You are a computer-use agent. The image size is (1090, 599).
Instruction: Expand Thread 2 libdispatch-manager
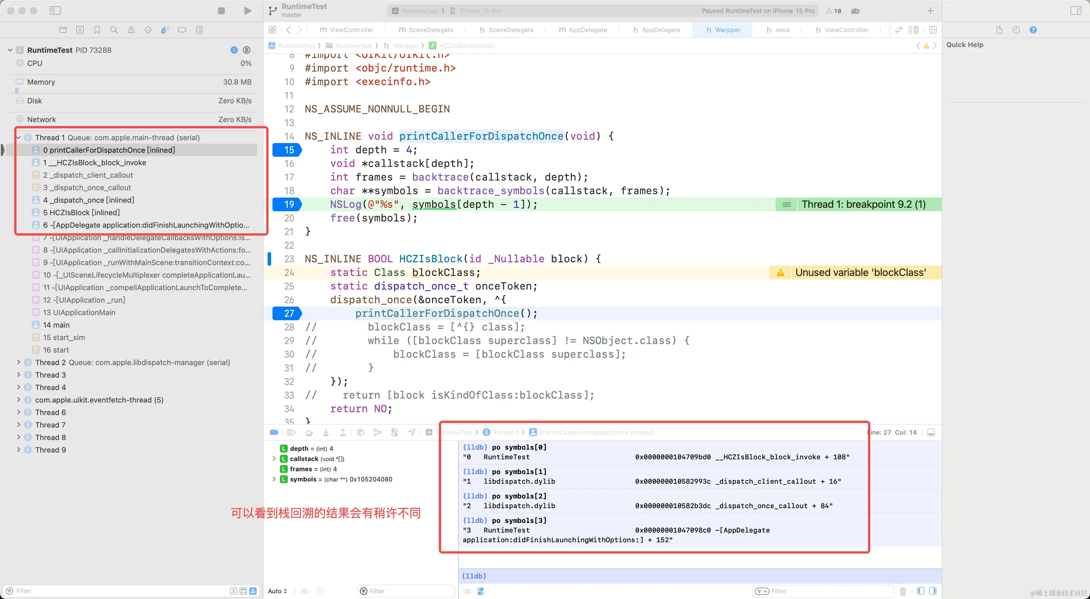click(x=18, y=362)
